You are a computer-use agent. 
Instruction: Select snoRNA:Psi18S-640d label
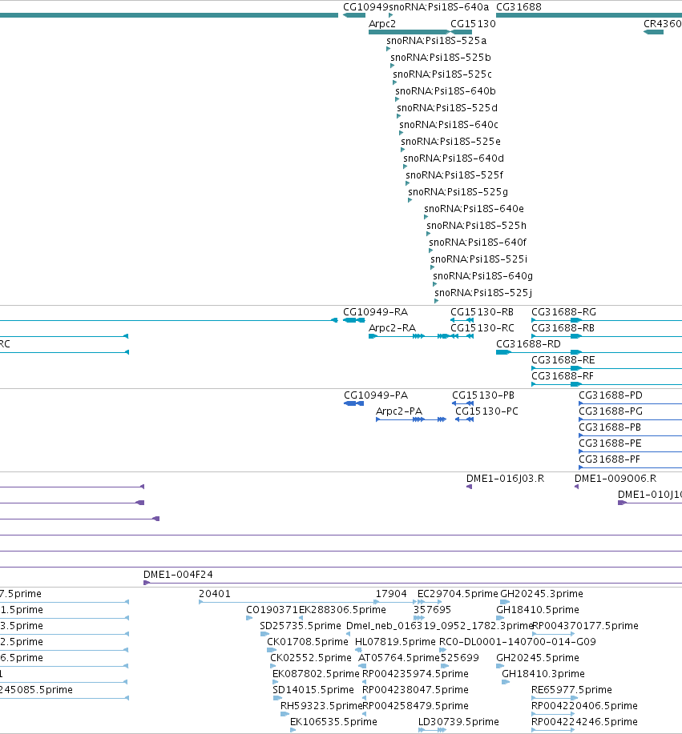[x=454, y=158]
